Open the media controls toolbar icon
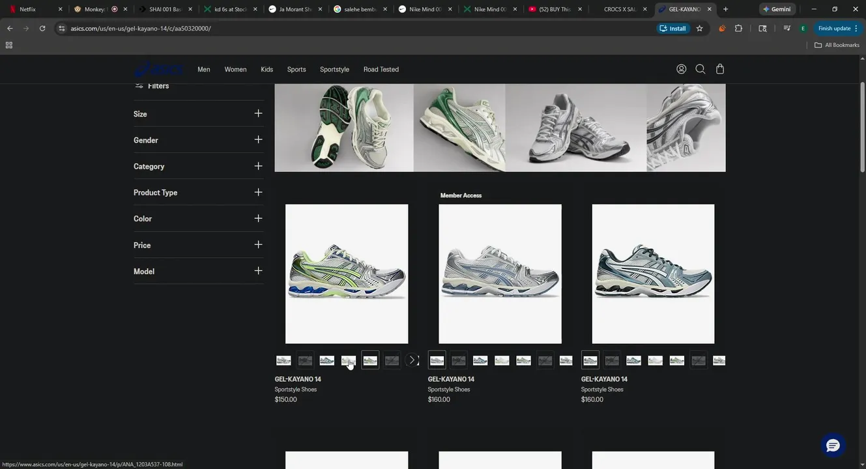Image resolution: width=866 pixels, height=469 pixels. click(787, 29)
